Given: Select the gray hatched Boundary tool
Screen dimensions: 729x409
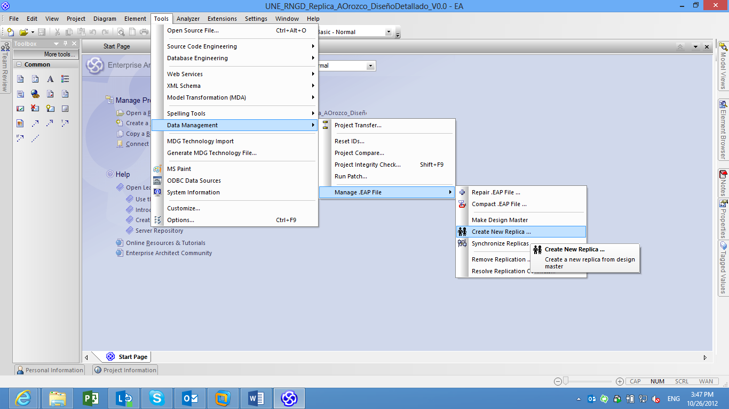Looking at the screenshot, I should click(65, 109).
